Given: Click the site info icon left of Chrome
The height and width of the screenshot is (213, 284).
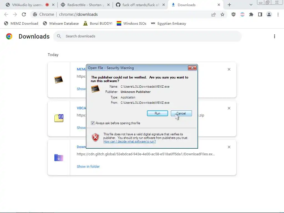Looking at the screenshot, I should pyautogui.click(x=35, y=14).
